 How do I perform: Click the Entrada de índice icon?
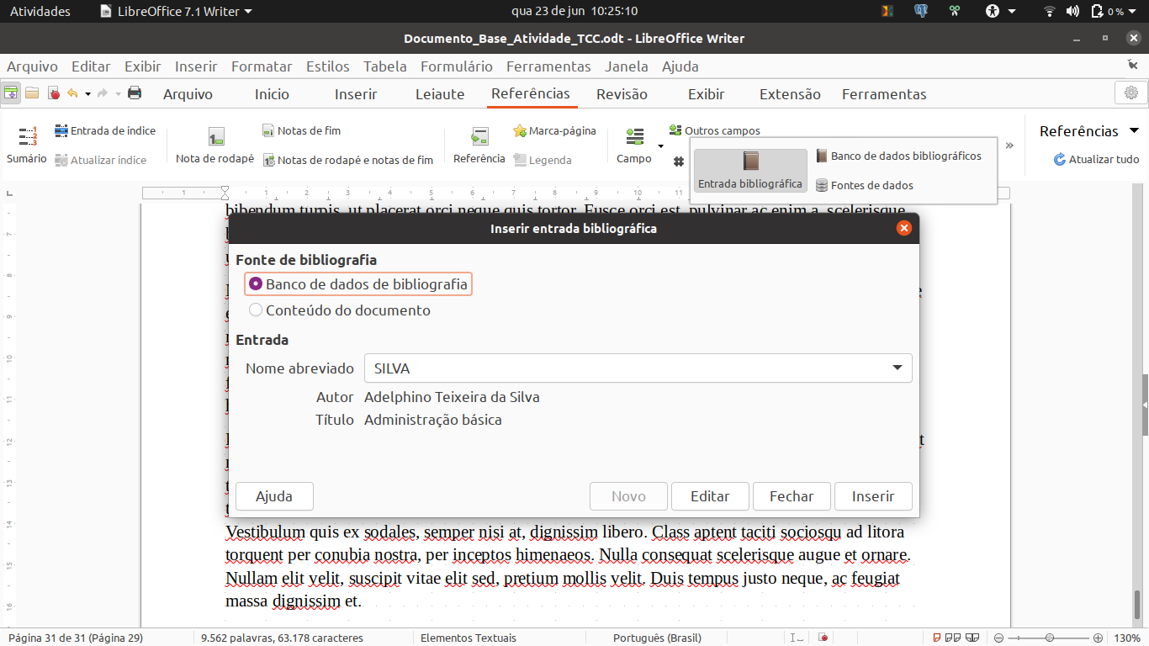pyautogui.click(x=61, y=130)
